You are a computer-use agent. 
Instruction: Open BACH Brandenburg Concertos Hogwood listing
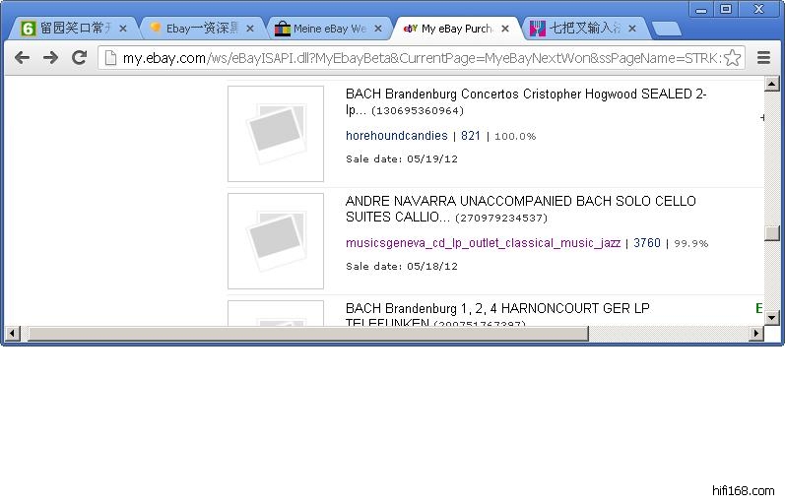(x=526, y=94)
